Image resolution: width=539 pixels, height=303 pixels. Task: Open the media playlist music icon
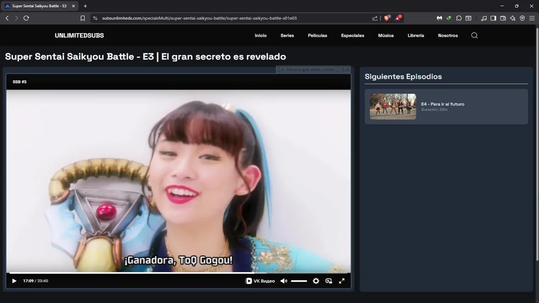pyautogui.click(x=484, y=18)
